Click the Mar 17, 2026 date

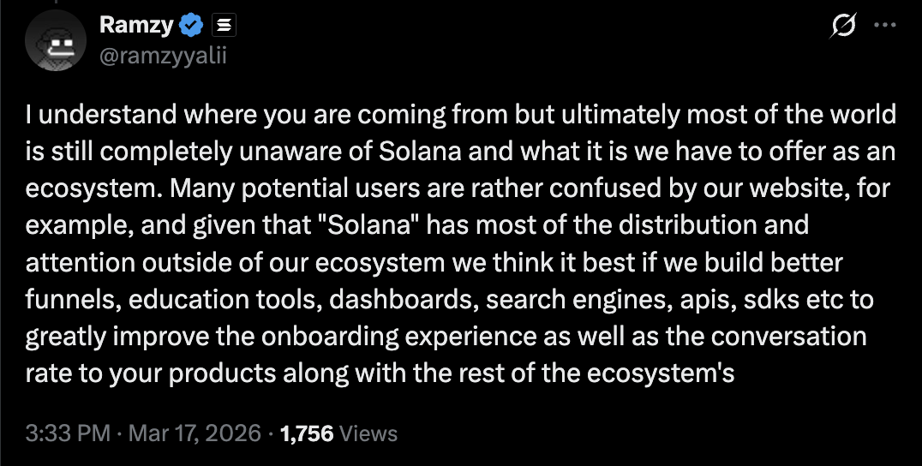(194, 433)
